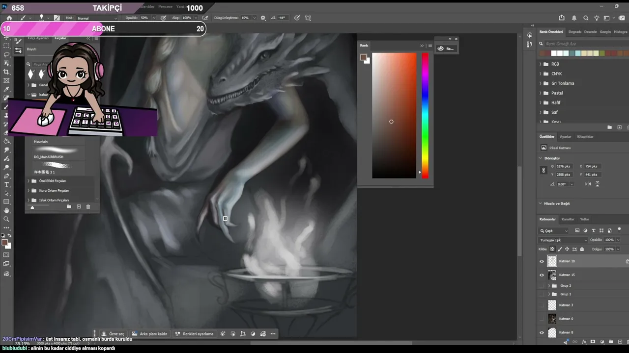Select the Path Selection tool
This screenshot has width=629, height=353.
click(7, 193)
